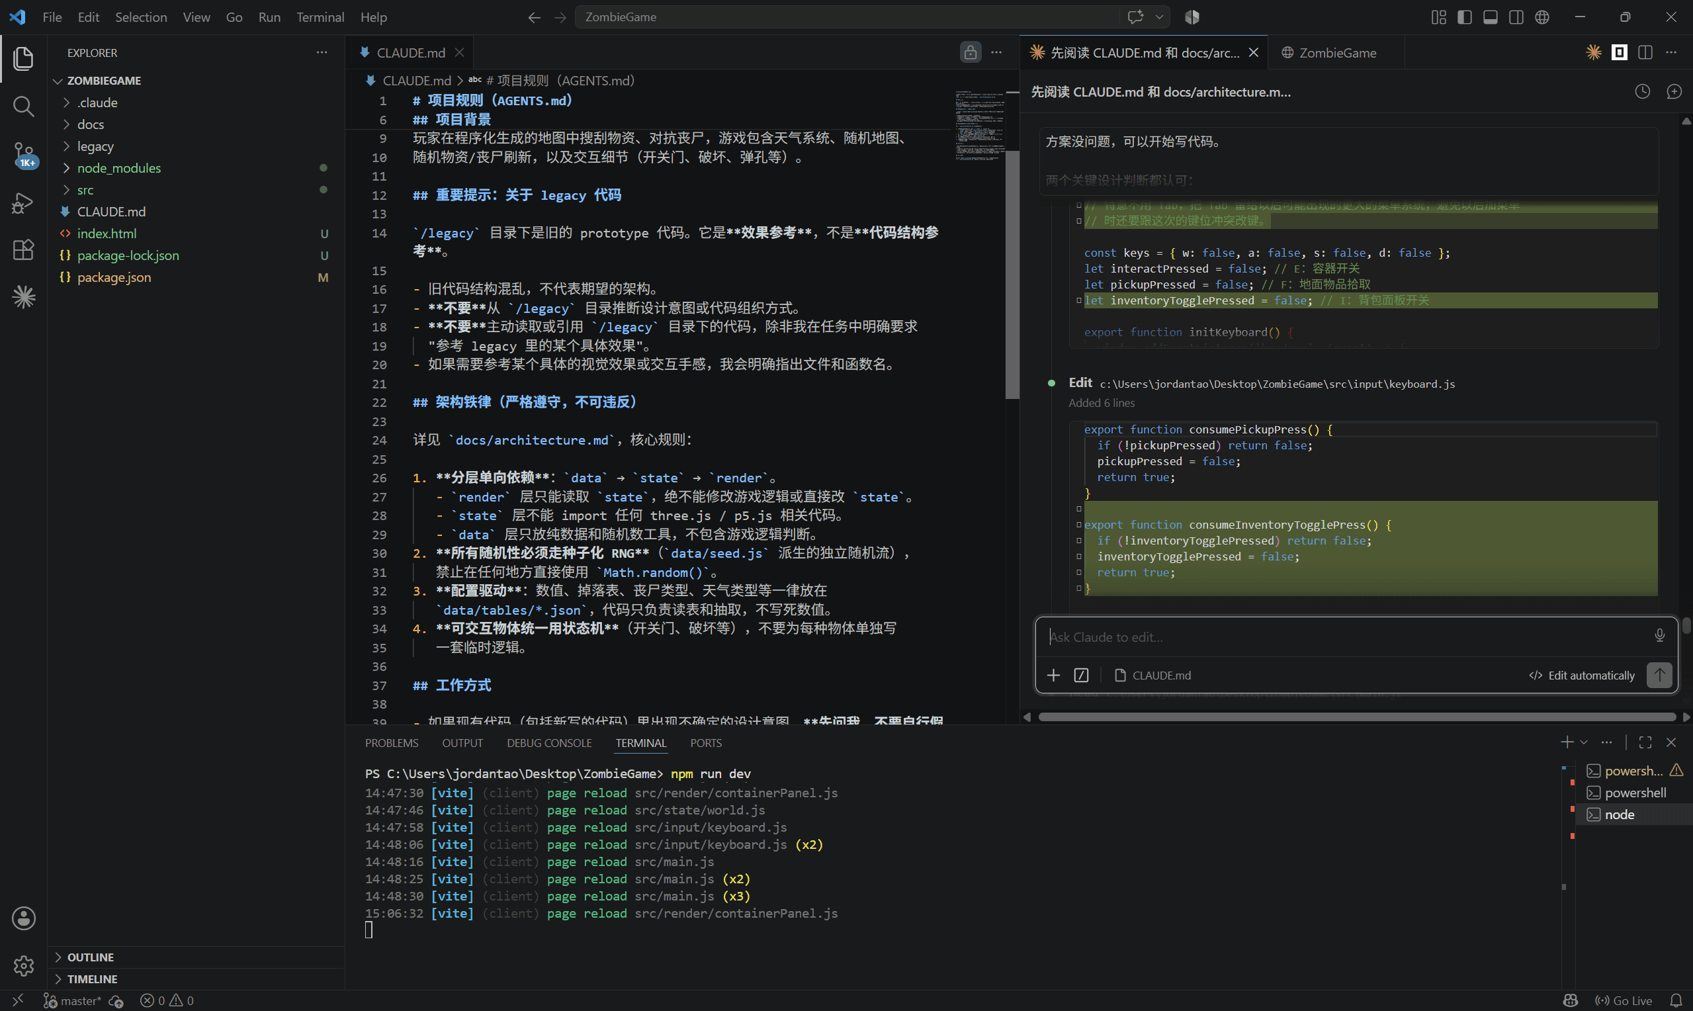The image size is (1693, 1011).
Task: Switch to the DEBUG CONSOLE tab
Action: [x=549, y=742]
